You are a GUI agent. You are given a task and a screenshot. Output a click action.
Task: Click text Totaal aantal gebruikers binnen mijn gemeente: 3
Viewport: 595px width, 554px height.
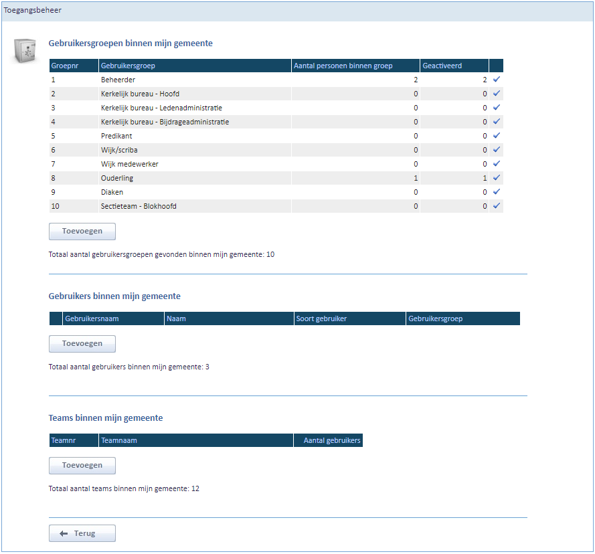click(129, 367)
